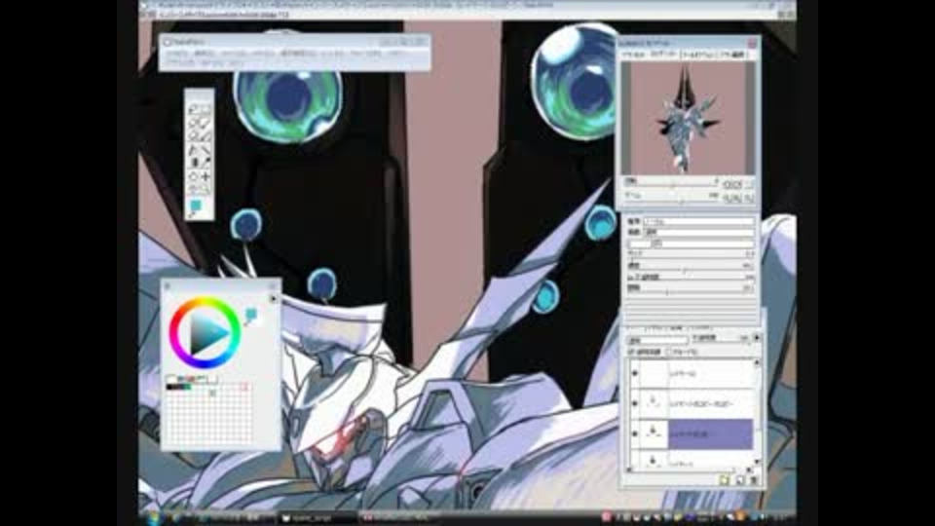Switch to the second tab of the navigator panel
Screen dimensions: 935x526
(663, 55)
